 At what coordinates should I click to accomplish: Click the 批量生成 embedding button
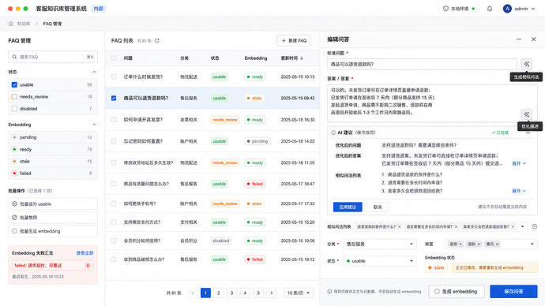pos(53,231)
